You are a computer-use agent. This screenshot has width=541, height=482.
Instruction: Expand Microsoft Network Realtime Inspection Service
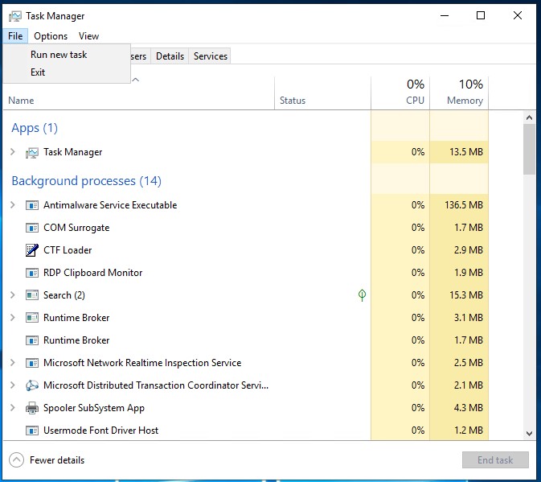(13, 363)
